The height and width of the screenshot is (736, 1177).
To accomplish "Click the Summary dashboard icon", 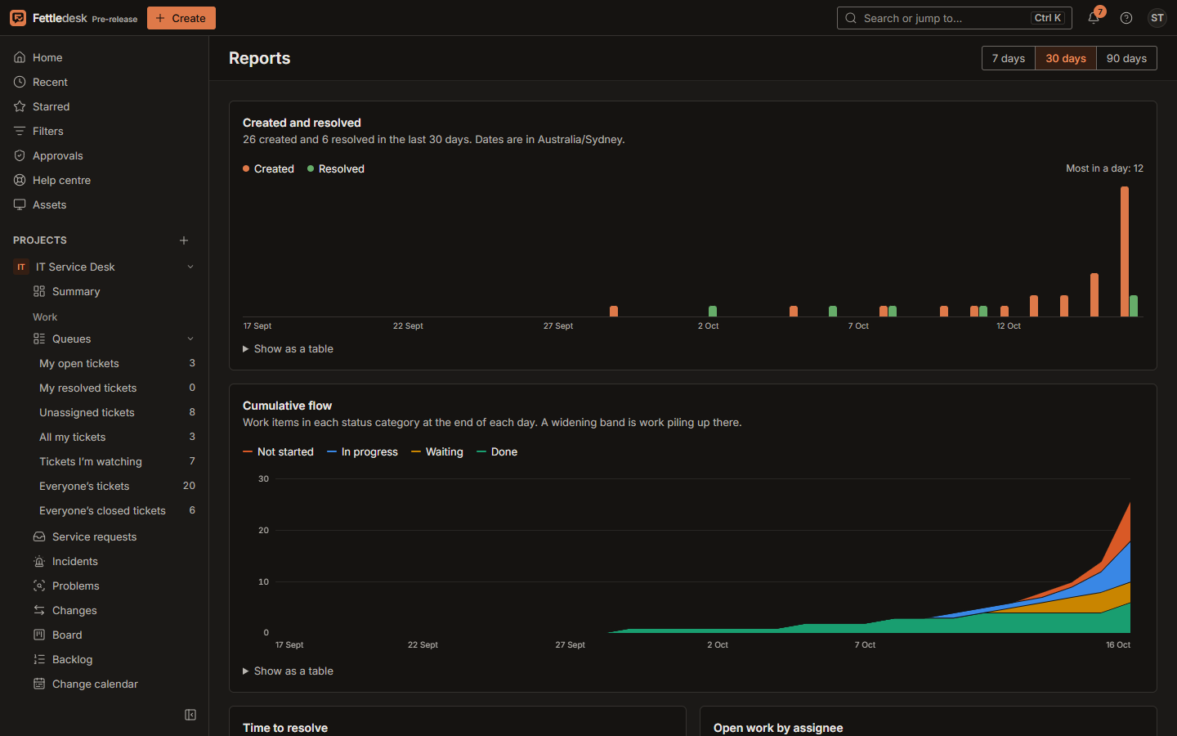I will click(x=39, y=291).
